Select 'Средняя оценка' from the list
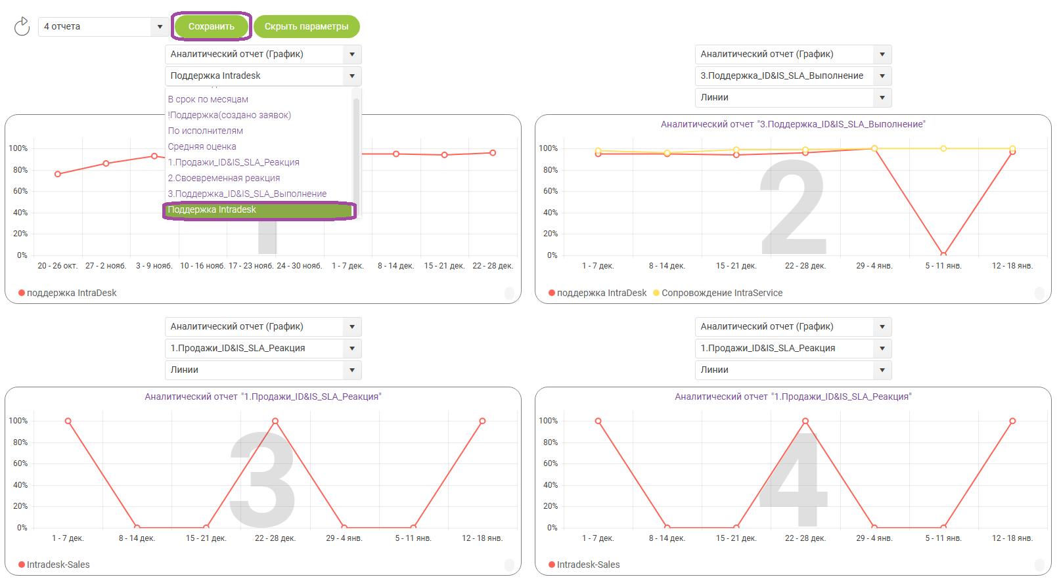 202,147
